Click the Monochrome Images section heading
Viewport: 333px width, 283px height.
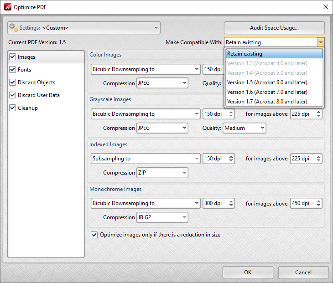click(x=115, y=189)
